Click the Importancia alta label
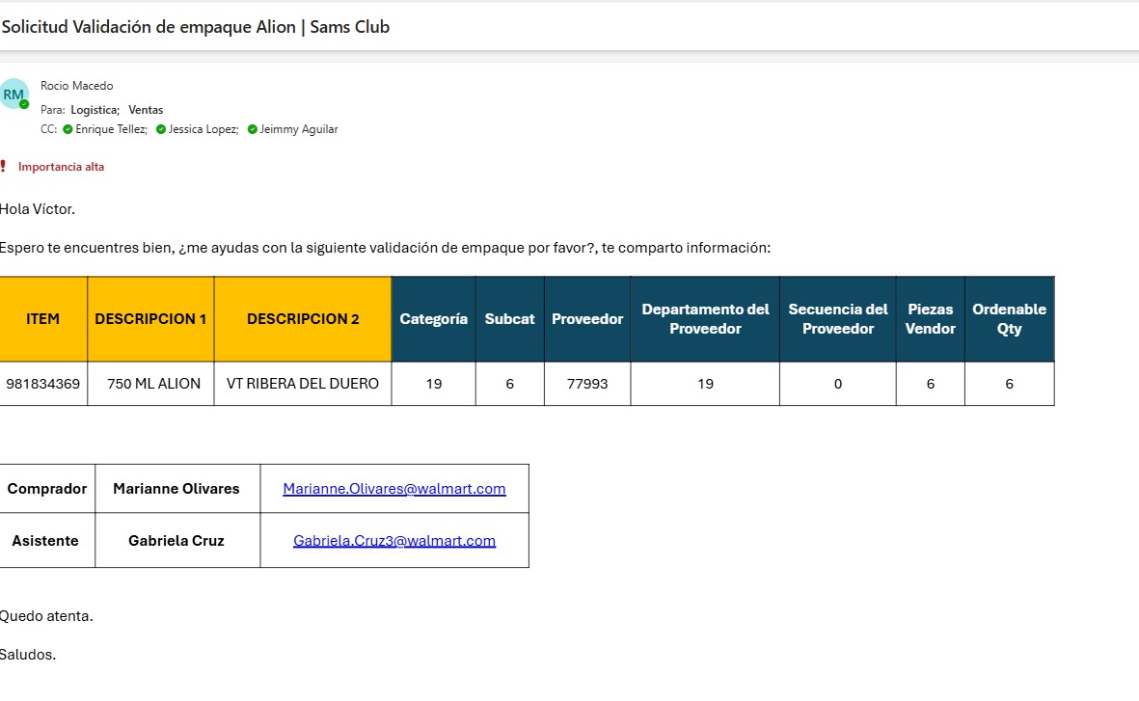This screenshot has height=701, width=1139. click(61, 167)
